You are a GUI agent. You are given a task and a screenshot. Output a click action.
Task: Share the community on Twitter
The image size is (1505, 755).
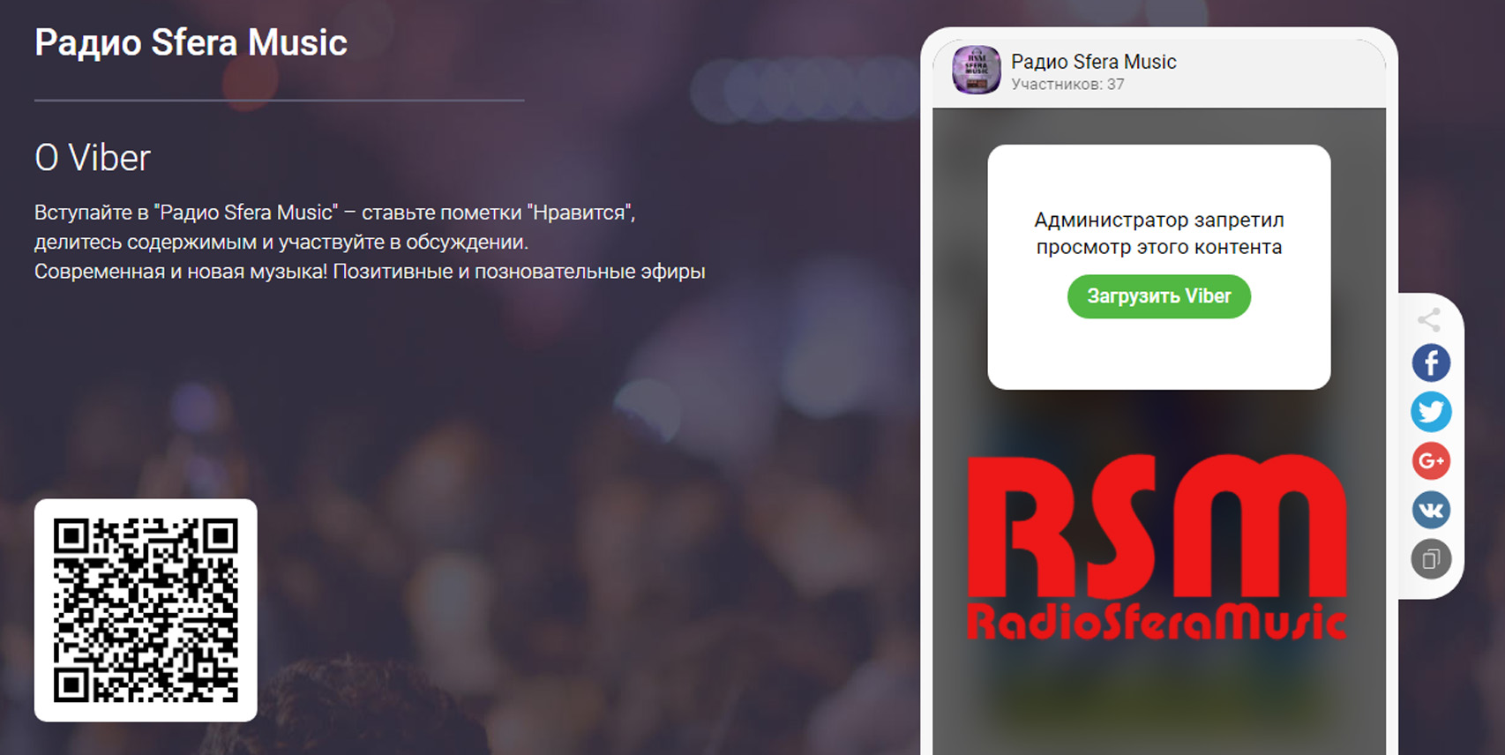pyautogui.click(x=1431, y=412)
